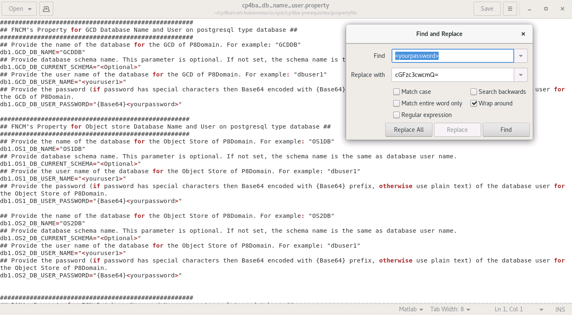Tick the Search backwards checkbox
Image resolution: width=572 pixels, height=315 pixels.
(x=474, y=92)
